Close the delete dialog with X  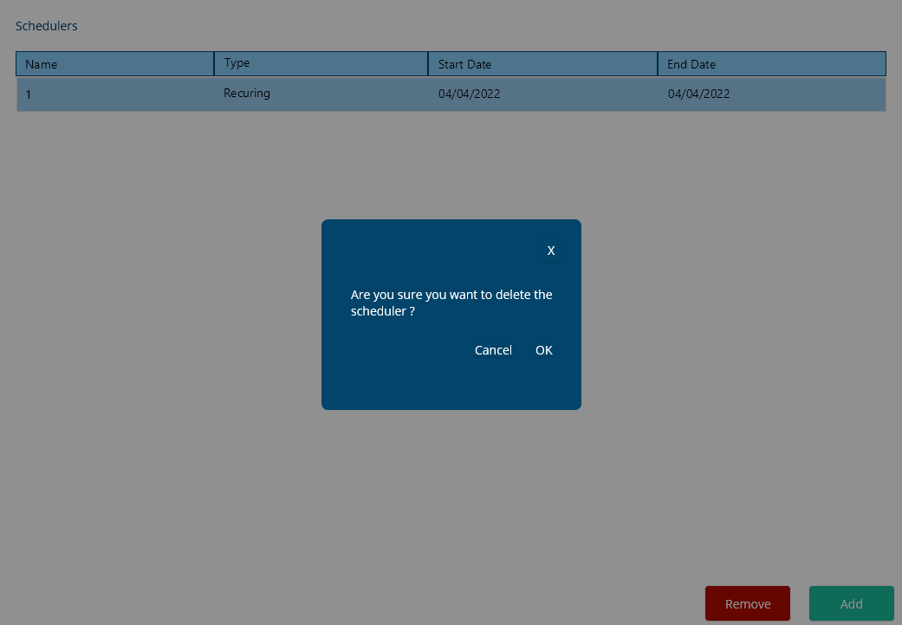click(550, 251)
